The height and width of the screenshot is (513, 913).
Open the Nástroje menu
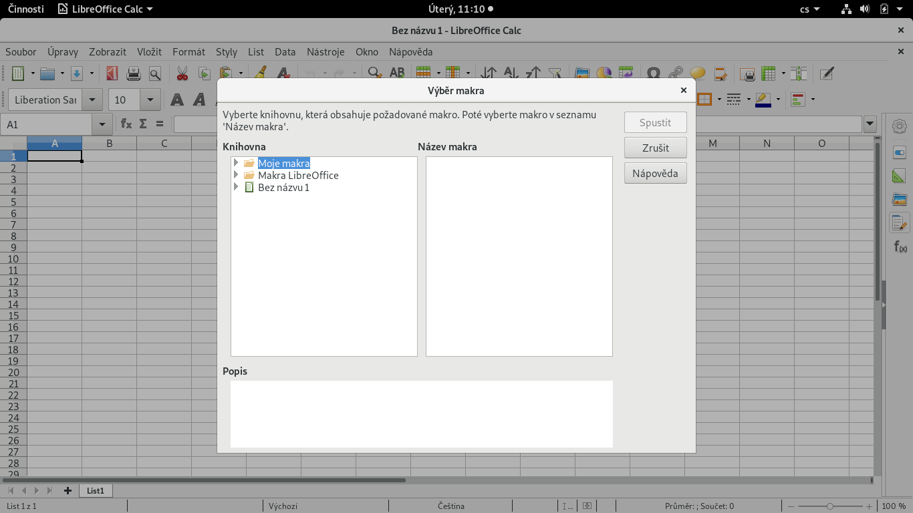point(325,51)
